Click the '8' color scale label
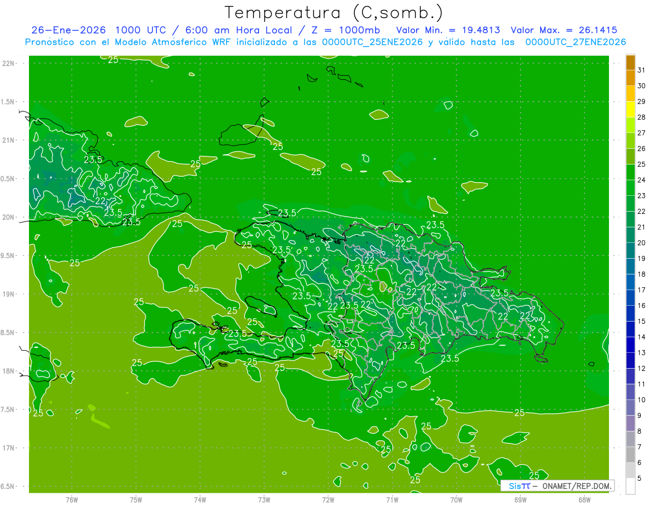 [640, 432]
